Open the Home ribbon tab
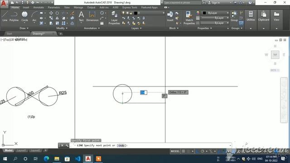The height and width of the screenshot is (163, 290). tap(15, 7)
